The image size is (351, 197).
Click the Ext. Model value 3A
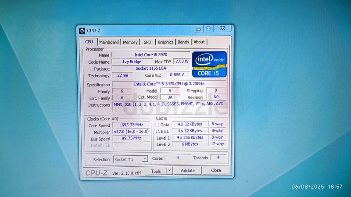170,97
